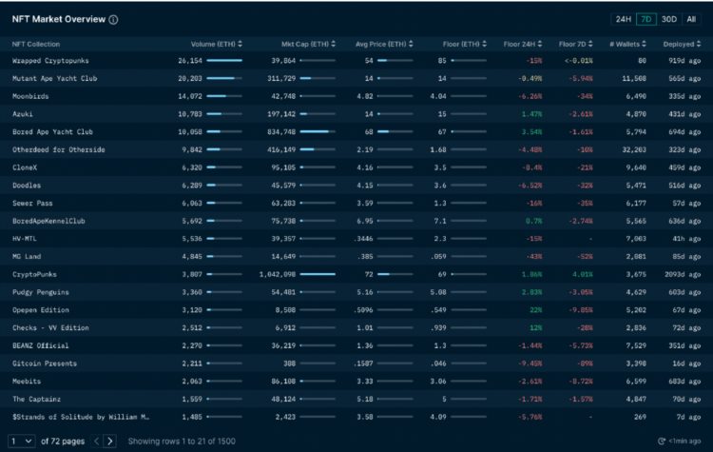Sort by Floor (ETH) column arrows
The height and width of the screenshot is (452, 713).
click(484, 44)
